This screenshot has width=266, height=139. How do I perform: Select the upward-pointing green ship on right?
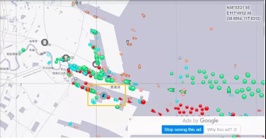click(x=229, y=90)
